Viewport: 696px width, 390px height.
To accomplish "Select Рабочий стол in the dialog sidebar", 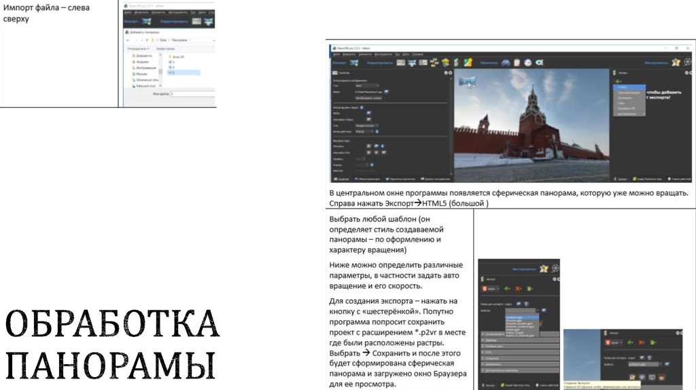I will pos(145,86).
